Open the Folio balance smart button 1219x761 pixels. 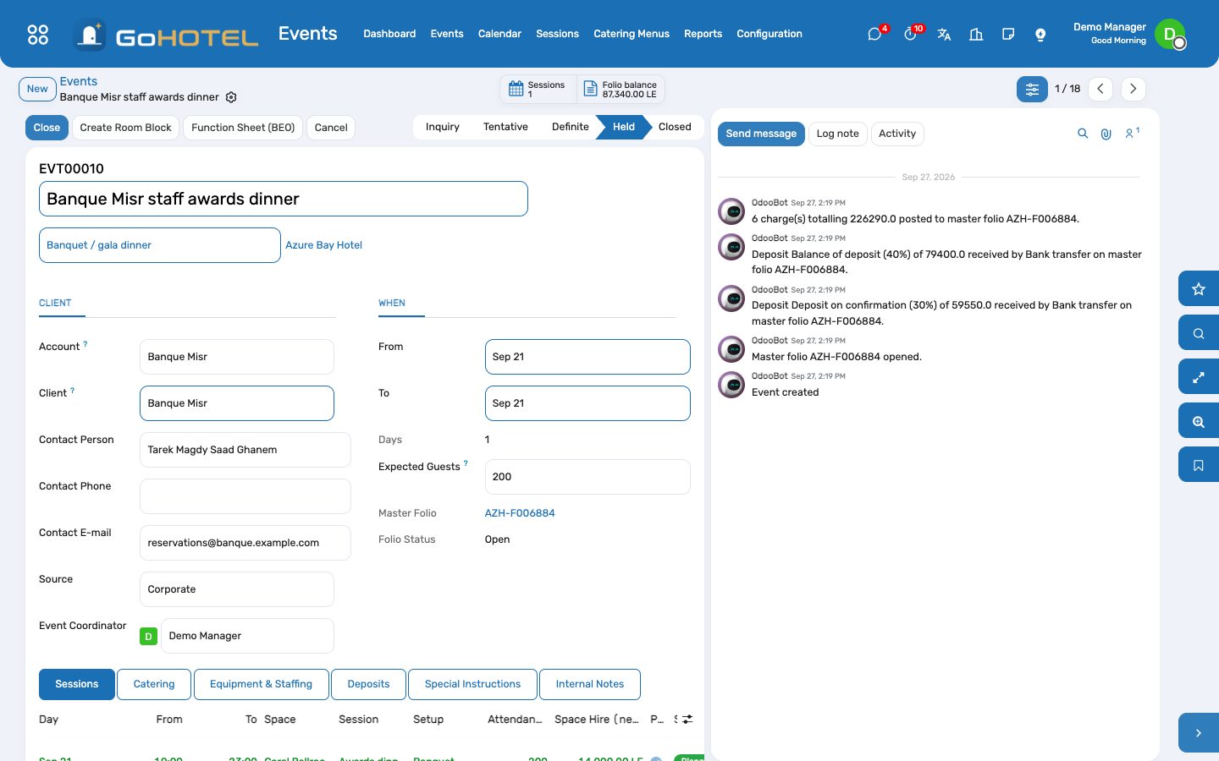point(621,89)
